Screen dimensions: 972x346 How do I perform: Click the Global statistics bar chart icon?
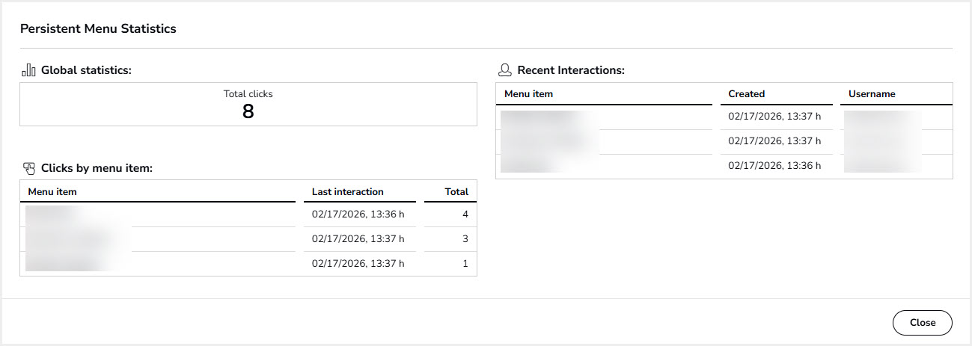pos(28,70)
